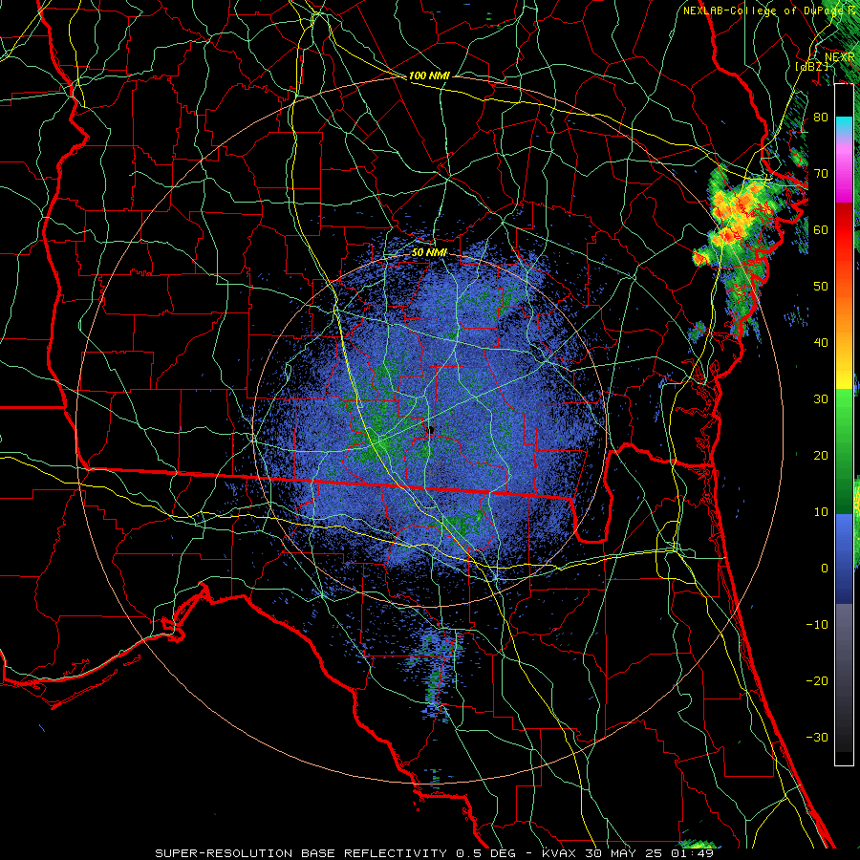The height and width of the screenshot is (860, 860).
Task: Click the 80 value on the dBZ scale
Action: 821,117
